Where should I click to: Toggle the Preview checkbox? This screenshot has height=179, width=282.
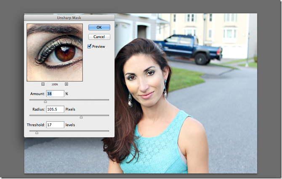89,46
